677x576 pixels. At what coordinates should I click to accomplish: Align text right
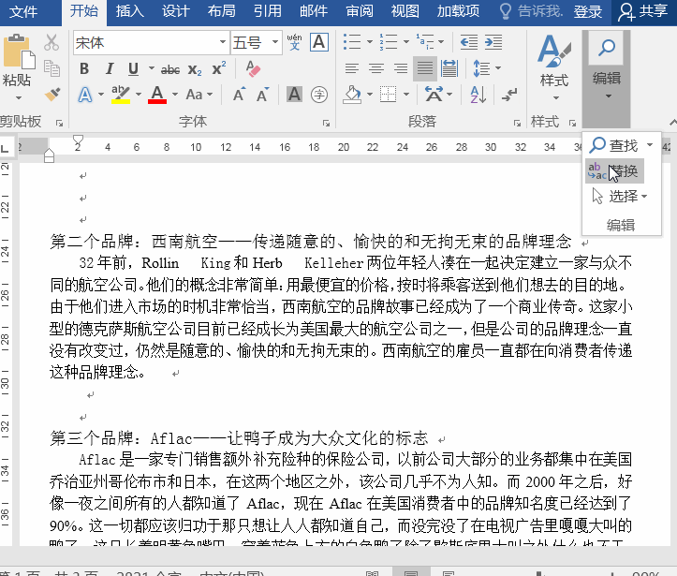401,68
